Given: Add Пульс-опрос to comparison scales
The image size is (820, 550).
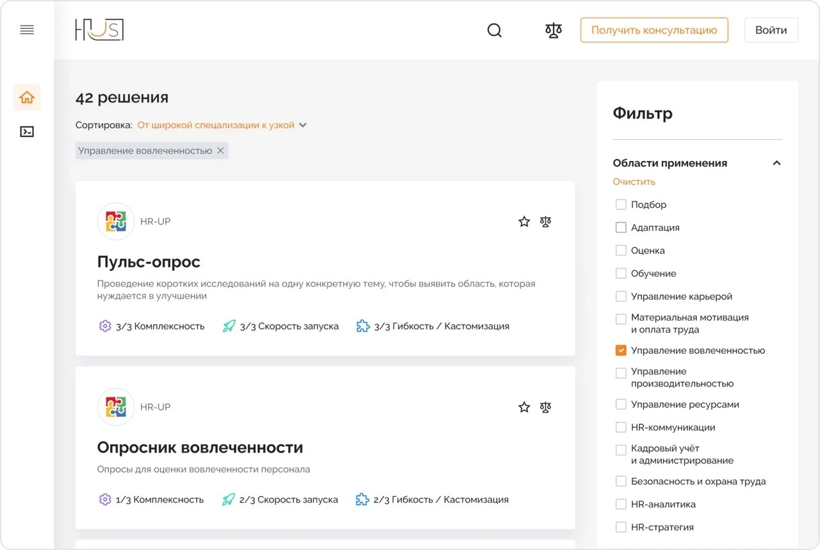Looking at the screenshot, I should click(x=545, y=222).
